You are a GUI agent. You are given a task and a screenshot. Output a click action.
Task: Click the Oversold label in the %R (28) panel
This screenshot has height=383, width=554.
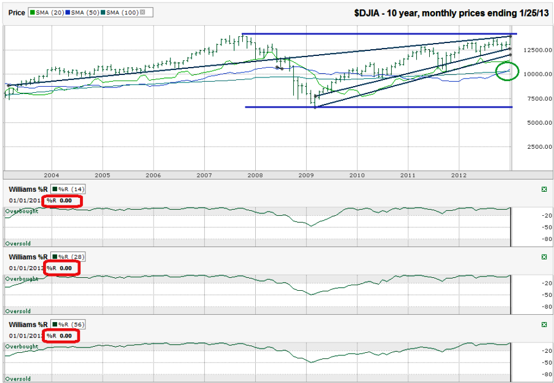18,311
